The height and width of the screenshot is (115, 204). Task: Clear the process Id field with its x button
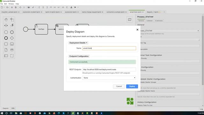click(198, 31)
